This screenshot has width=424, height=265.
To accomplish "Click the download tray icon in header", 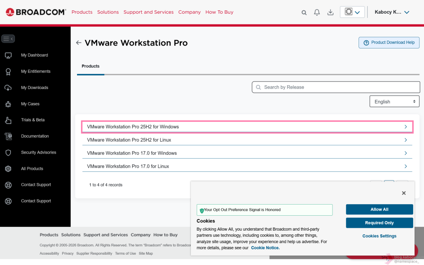I will click(330, 12).
